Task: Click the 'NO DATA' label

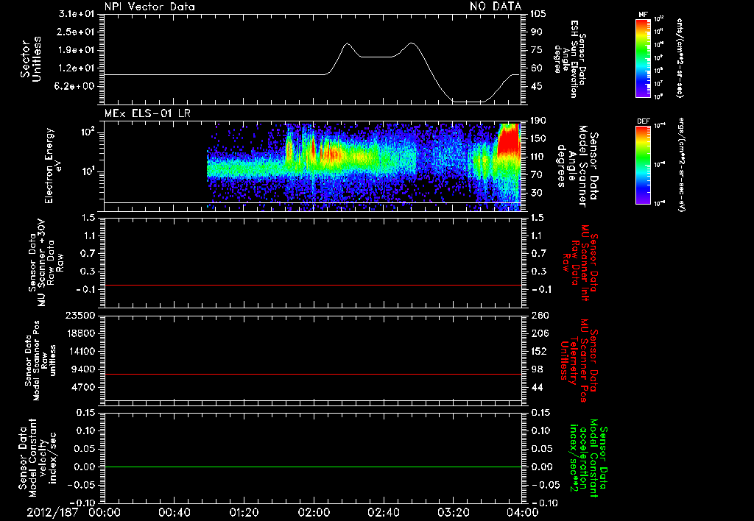Action: 496,6
